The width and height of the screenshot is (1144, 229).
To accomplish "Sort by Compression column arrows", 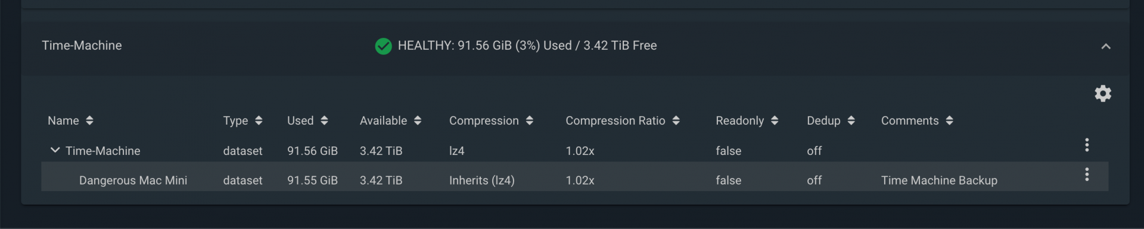I will click(x=529, y=120).
